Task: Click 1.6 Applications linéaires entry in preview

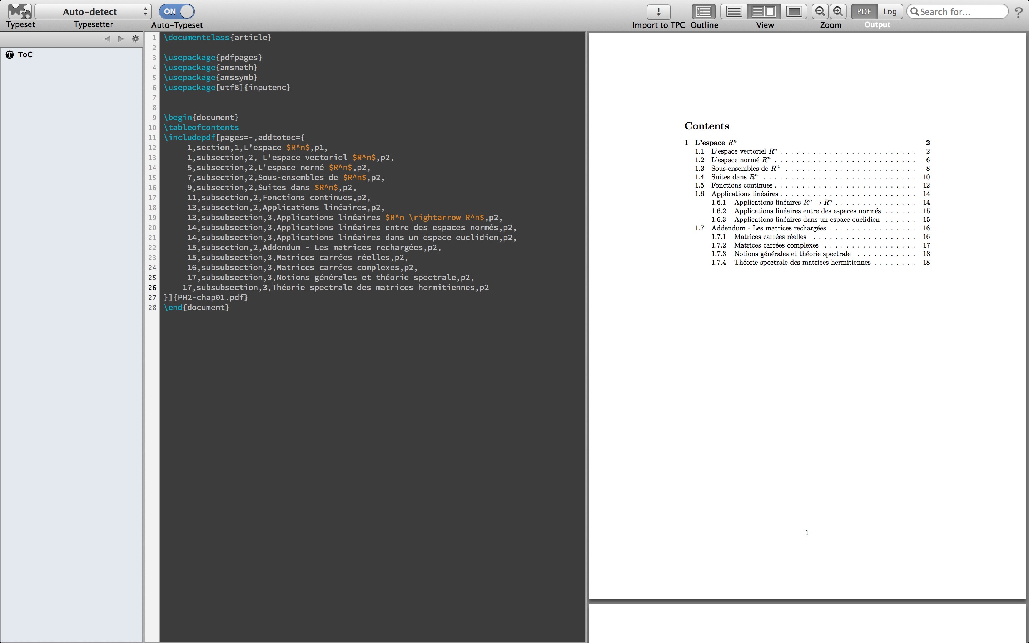Action: pyautogui.click(x=812, y=194)
